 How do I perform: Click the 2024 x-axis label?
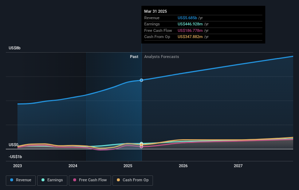(73, 166)
